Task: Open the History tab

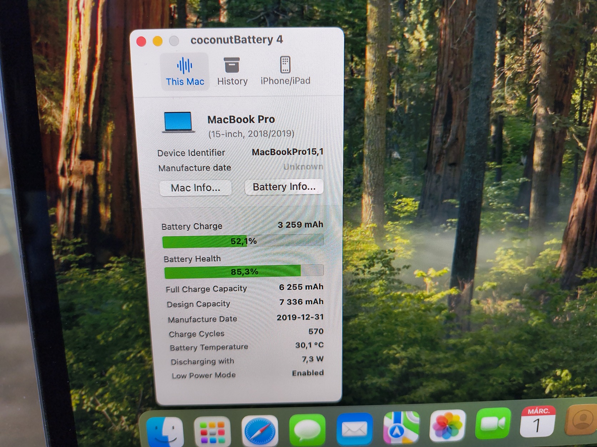Action: coord(232,71)
